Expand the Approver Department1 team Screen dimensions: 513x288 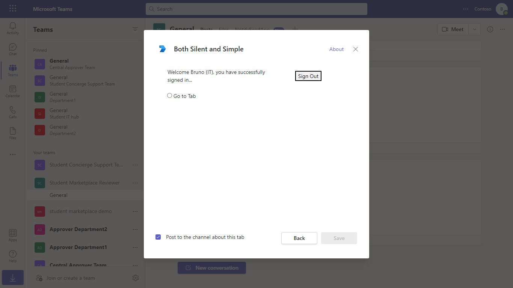[x=78, y=247]
